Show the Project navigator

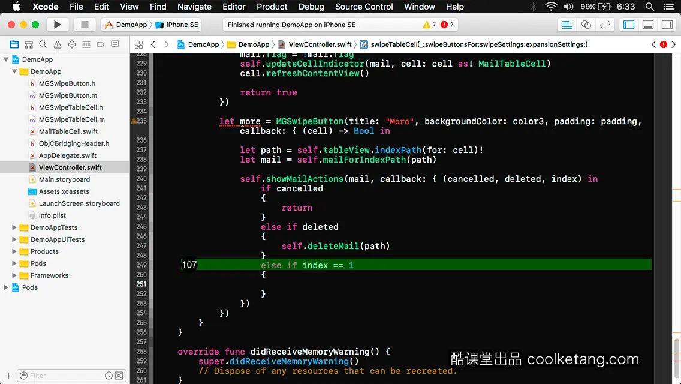[14, 44]
